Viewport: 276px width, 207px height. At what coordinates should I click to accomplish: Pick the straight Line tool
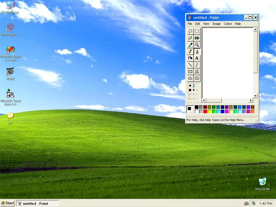click(x=190, y=65)
